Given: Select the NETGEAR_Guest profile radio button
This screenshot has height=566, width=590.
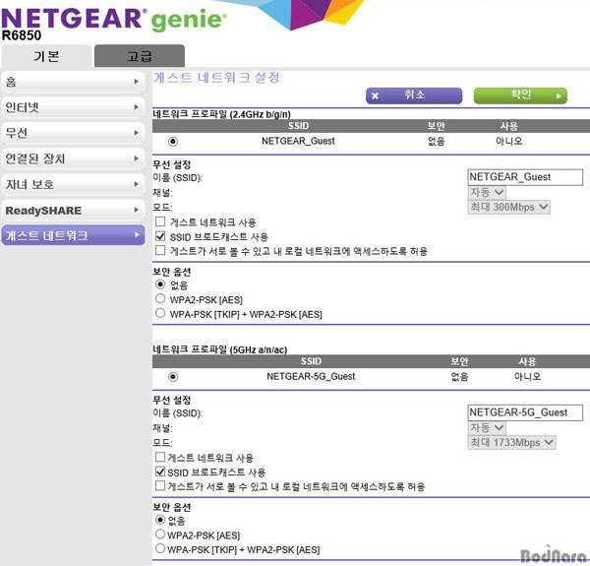Looking at the screenshot, I should point(173,141).
